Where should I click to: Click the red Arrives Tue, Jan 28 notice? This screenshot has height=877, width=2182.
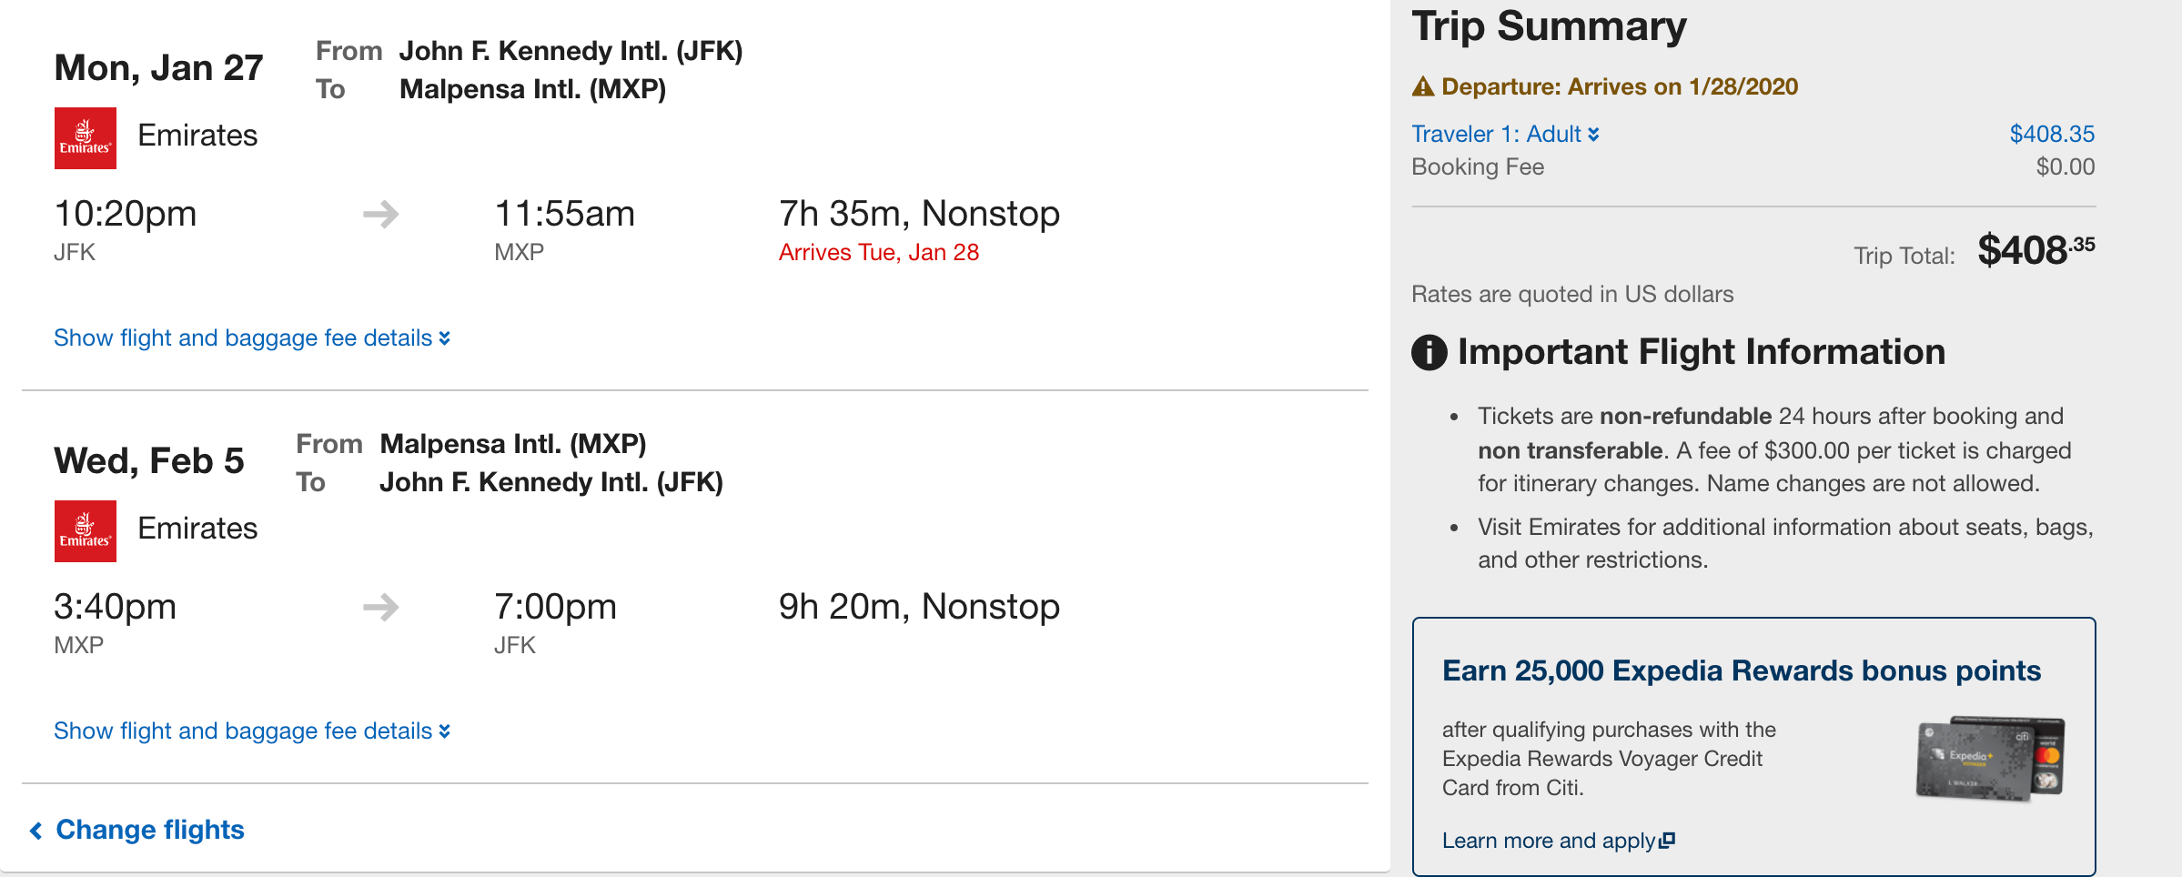879,253
